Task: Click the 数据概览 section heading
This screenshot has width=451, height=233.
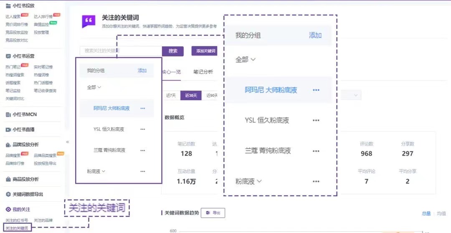Action: [x=174, y=117]
